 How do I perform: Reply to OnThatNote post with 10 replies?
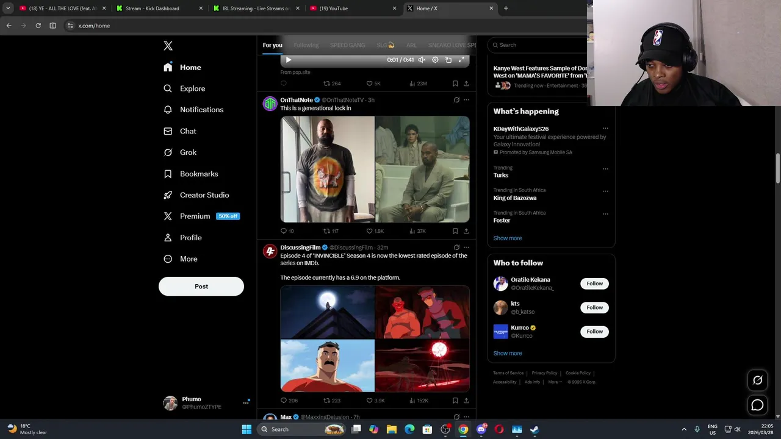click(x=287, y=231)
